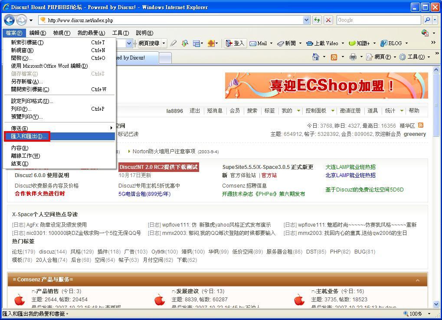Open the zoom level dropdown at 100%
442x320 pixels.
429,314
